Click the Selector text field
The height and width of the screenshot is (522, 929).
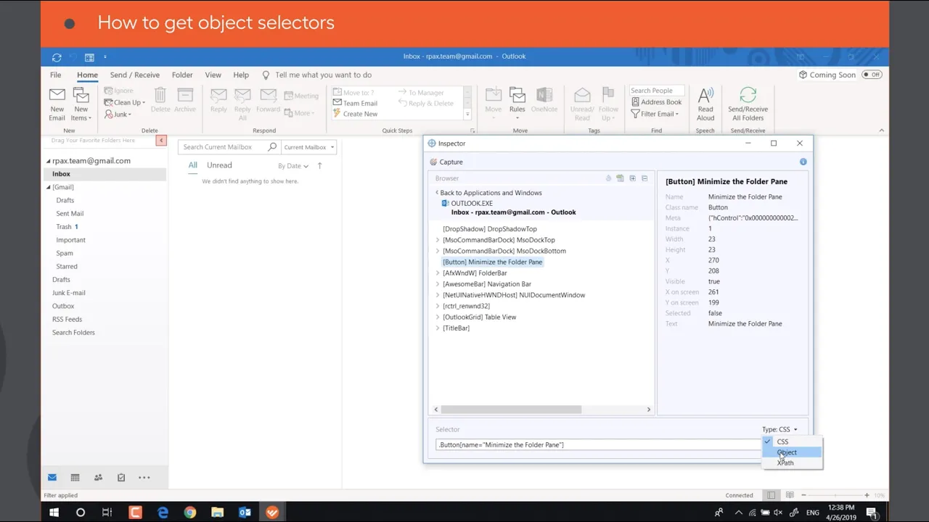coord(598,444)
